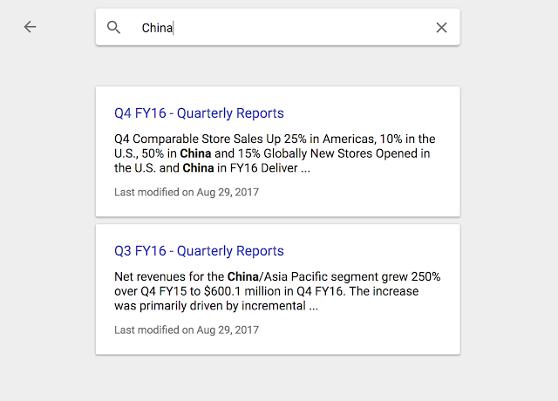Click bold China in the Q3 snippet

[x=243, y=276]
